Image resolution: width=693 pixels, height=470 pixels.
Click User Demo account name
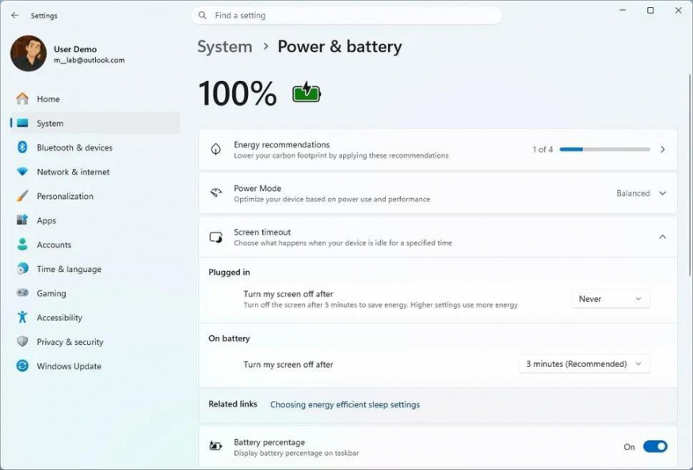(75, 49)
